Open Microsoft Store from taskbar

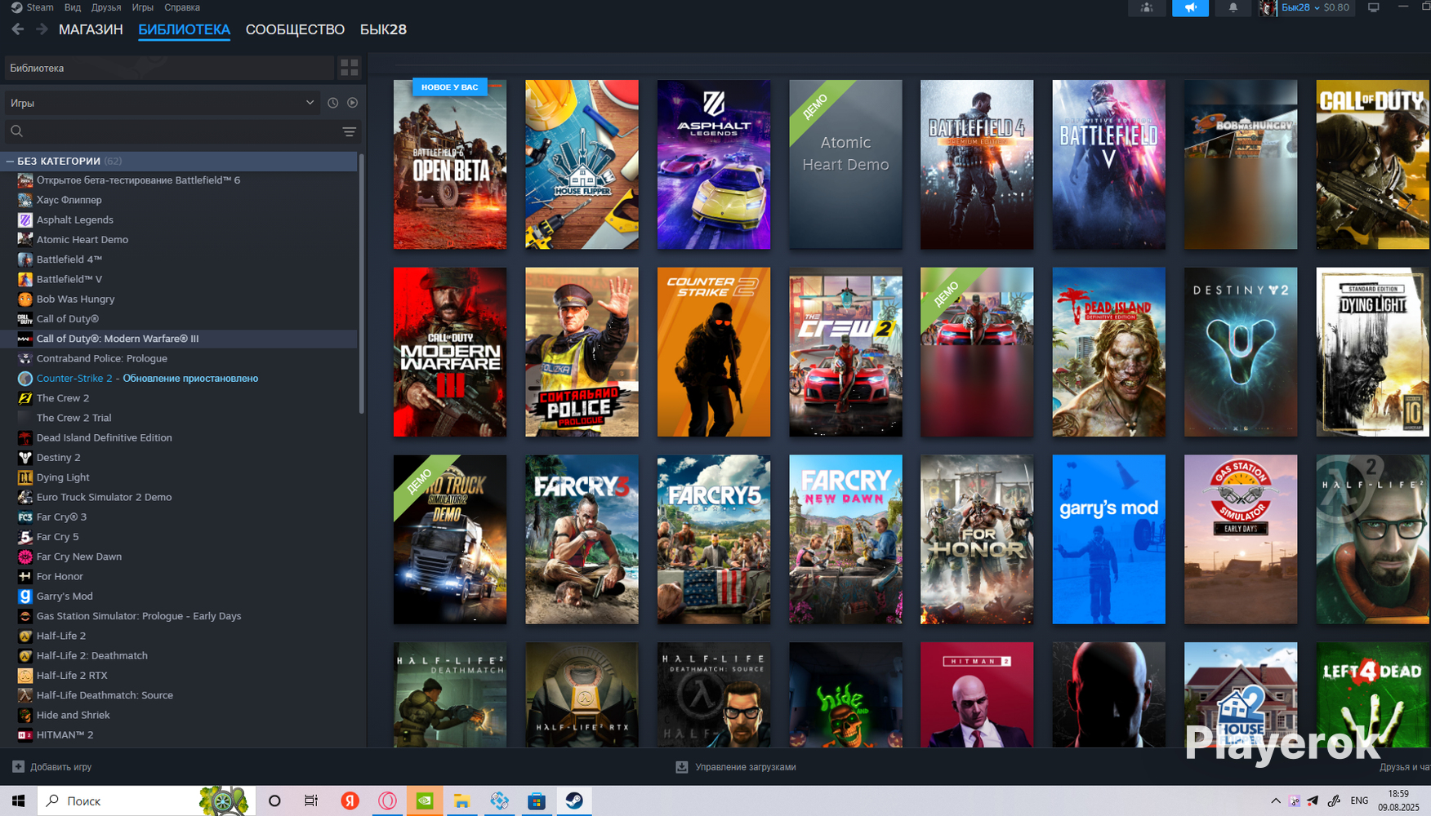(x=537, y=801)
